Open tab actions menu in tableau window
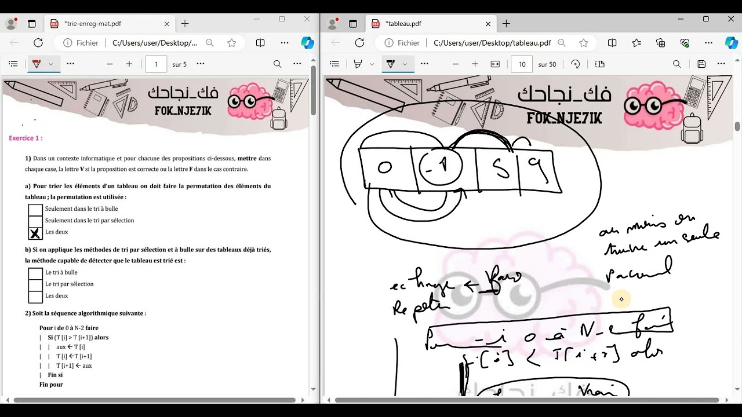 tap(353, 24)
